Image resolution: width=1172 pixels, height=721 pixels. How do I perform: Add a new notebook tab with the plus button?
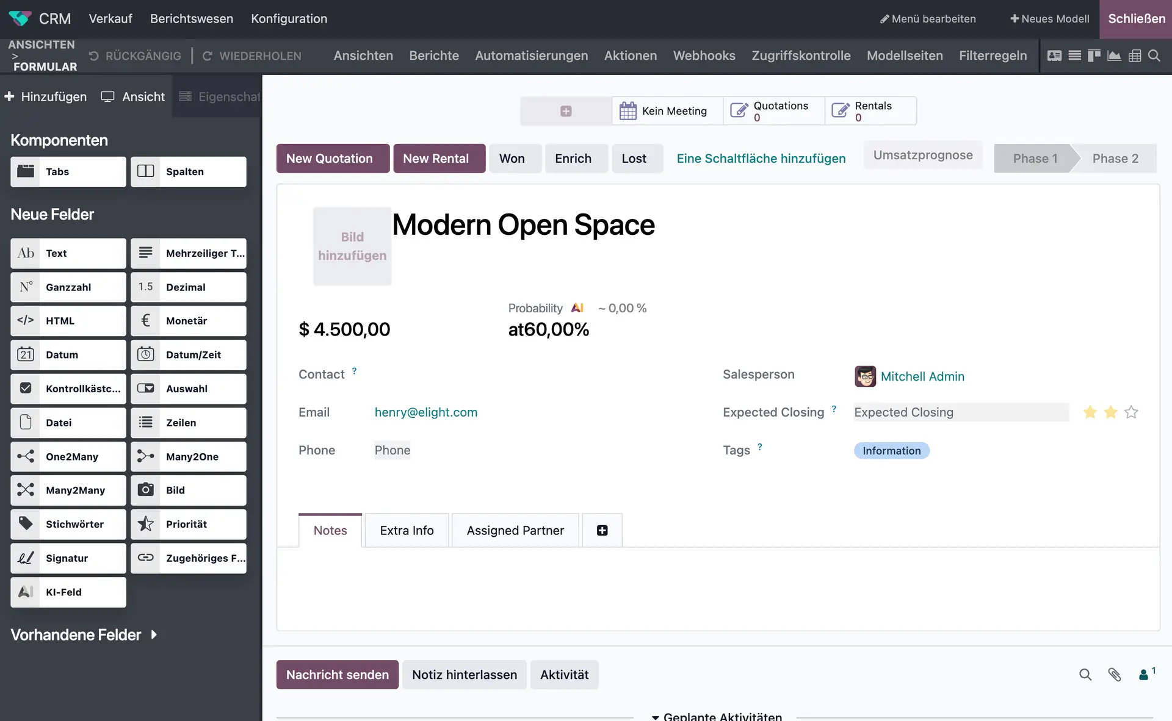point(602,529)
